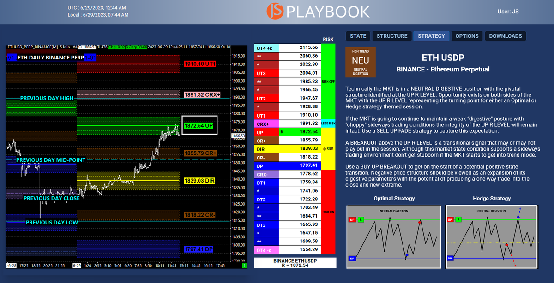Click the ETHUSD_PERP_BINANCE 5 Min chart header
This screenshot has width=554, height=283.
coord(38,47)
